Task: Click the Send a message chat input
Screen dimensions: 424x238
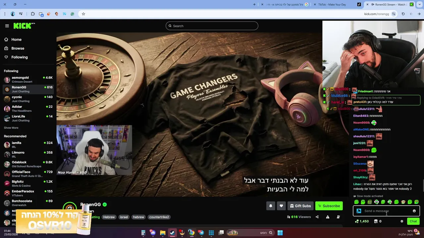Action: tap(386, 211)
